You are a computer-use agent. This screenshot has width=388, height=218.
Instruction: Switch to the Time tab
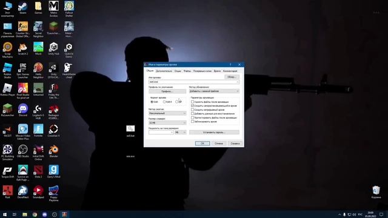[x=217, y=71]
